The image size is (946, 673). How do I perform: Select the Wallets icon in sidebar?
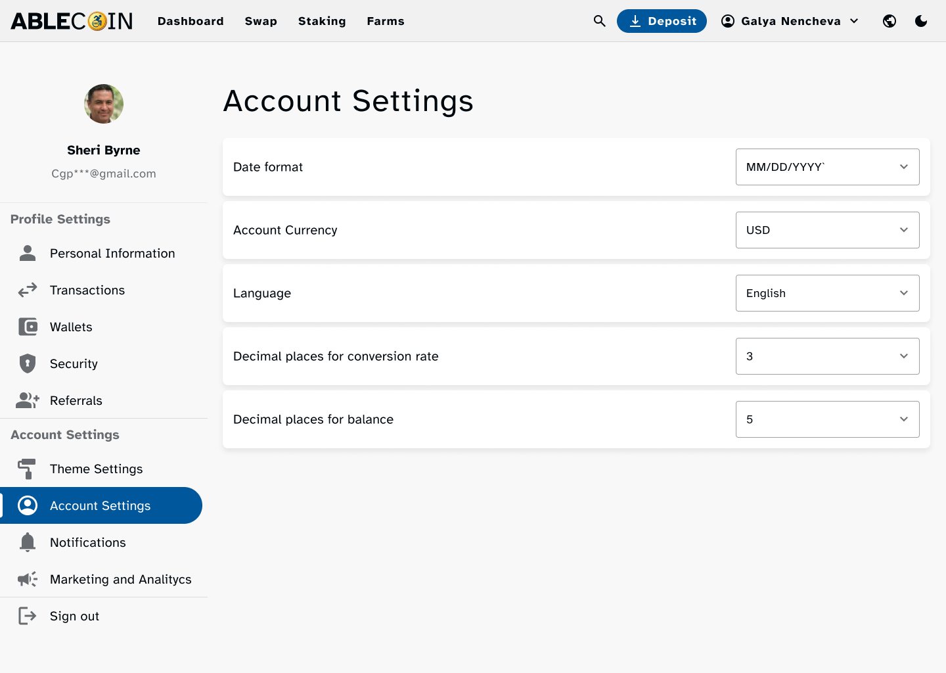point(28,327)
